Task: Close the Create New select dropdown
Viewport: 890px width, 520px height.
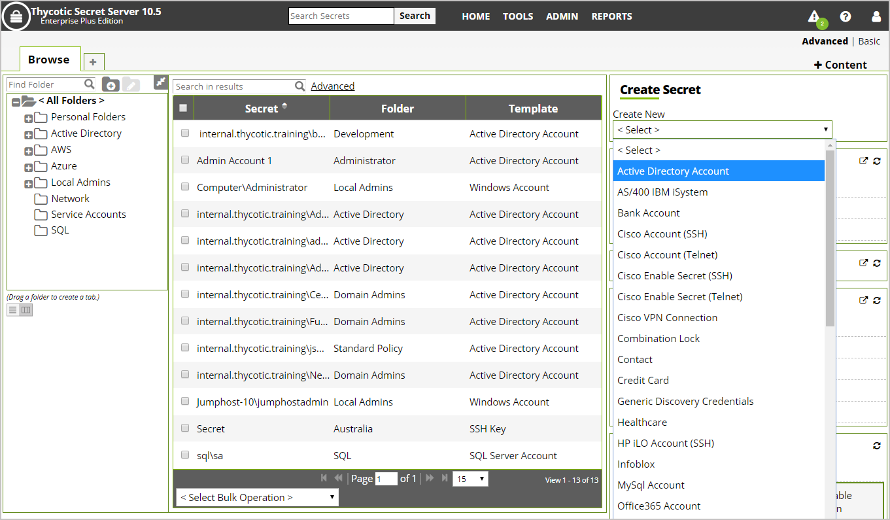Action: [723, 130]
